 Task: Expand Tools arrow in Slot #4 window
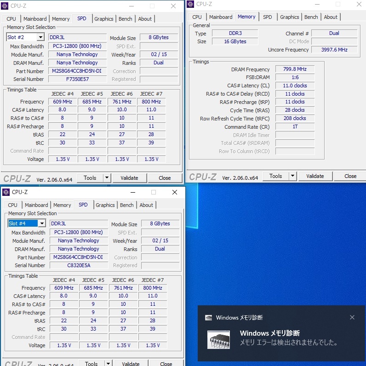109,363
